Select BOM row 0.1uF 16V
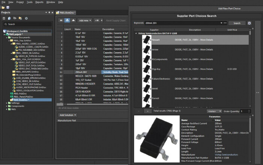The width and height of the screenshot is (263, 165). click(92, 33)
